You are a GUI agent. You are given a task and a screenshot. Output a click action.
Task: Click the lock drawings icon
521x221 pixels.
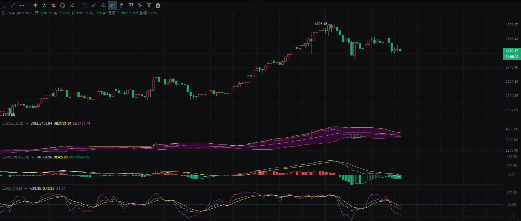click(x=122, y=5)
